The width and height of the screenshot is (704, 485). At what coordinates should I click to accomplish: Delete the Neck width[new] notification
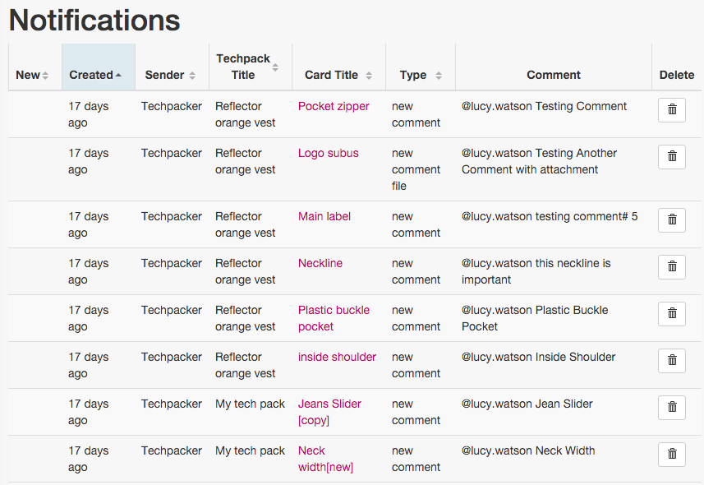(672, 454)
